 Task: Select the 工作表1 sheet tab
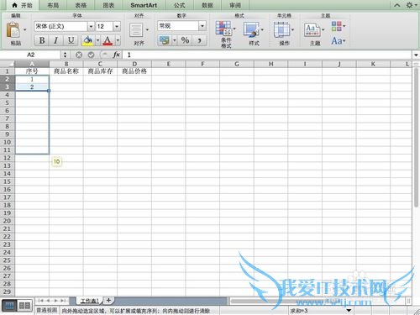(89, 301)
